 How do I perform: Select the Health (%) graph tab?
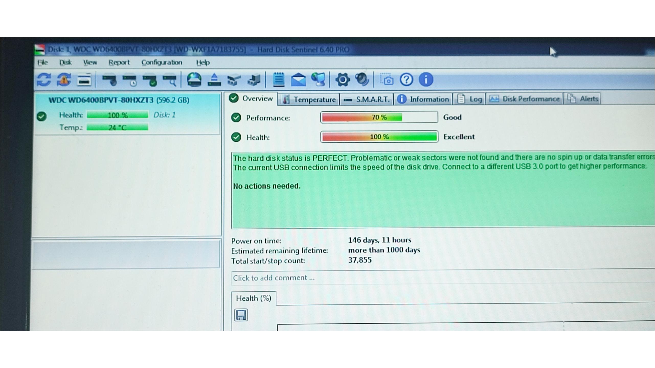tap(253, 298)
